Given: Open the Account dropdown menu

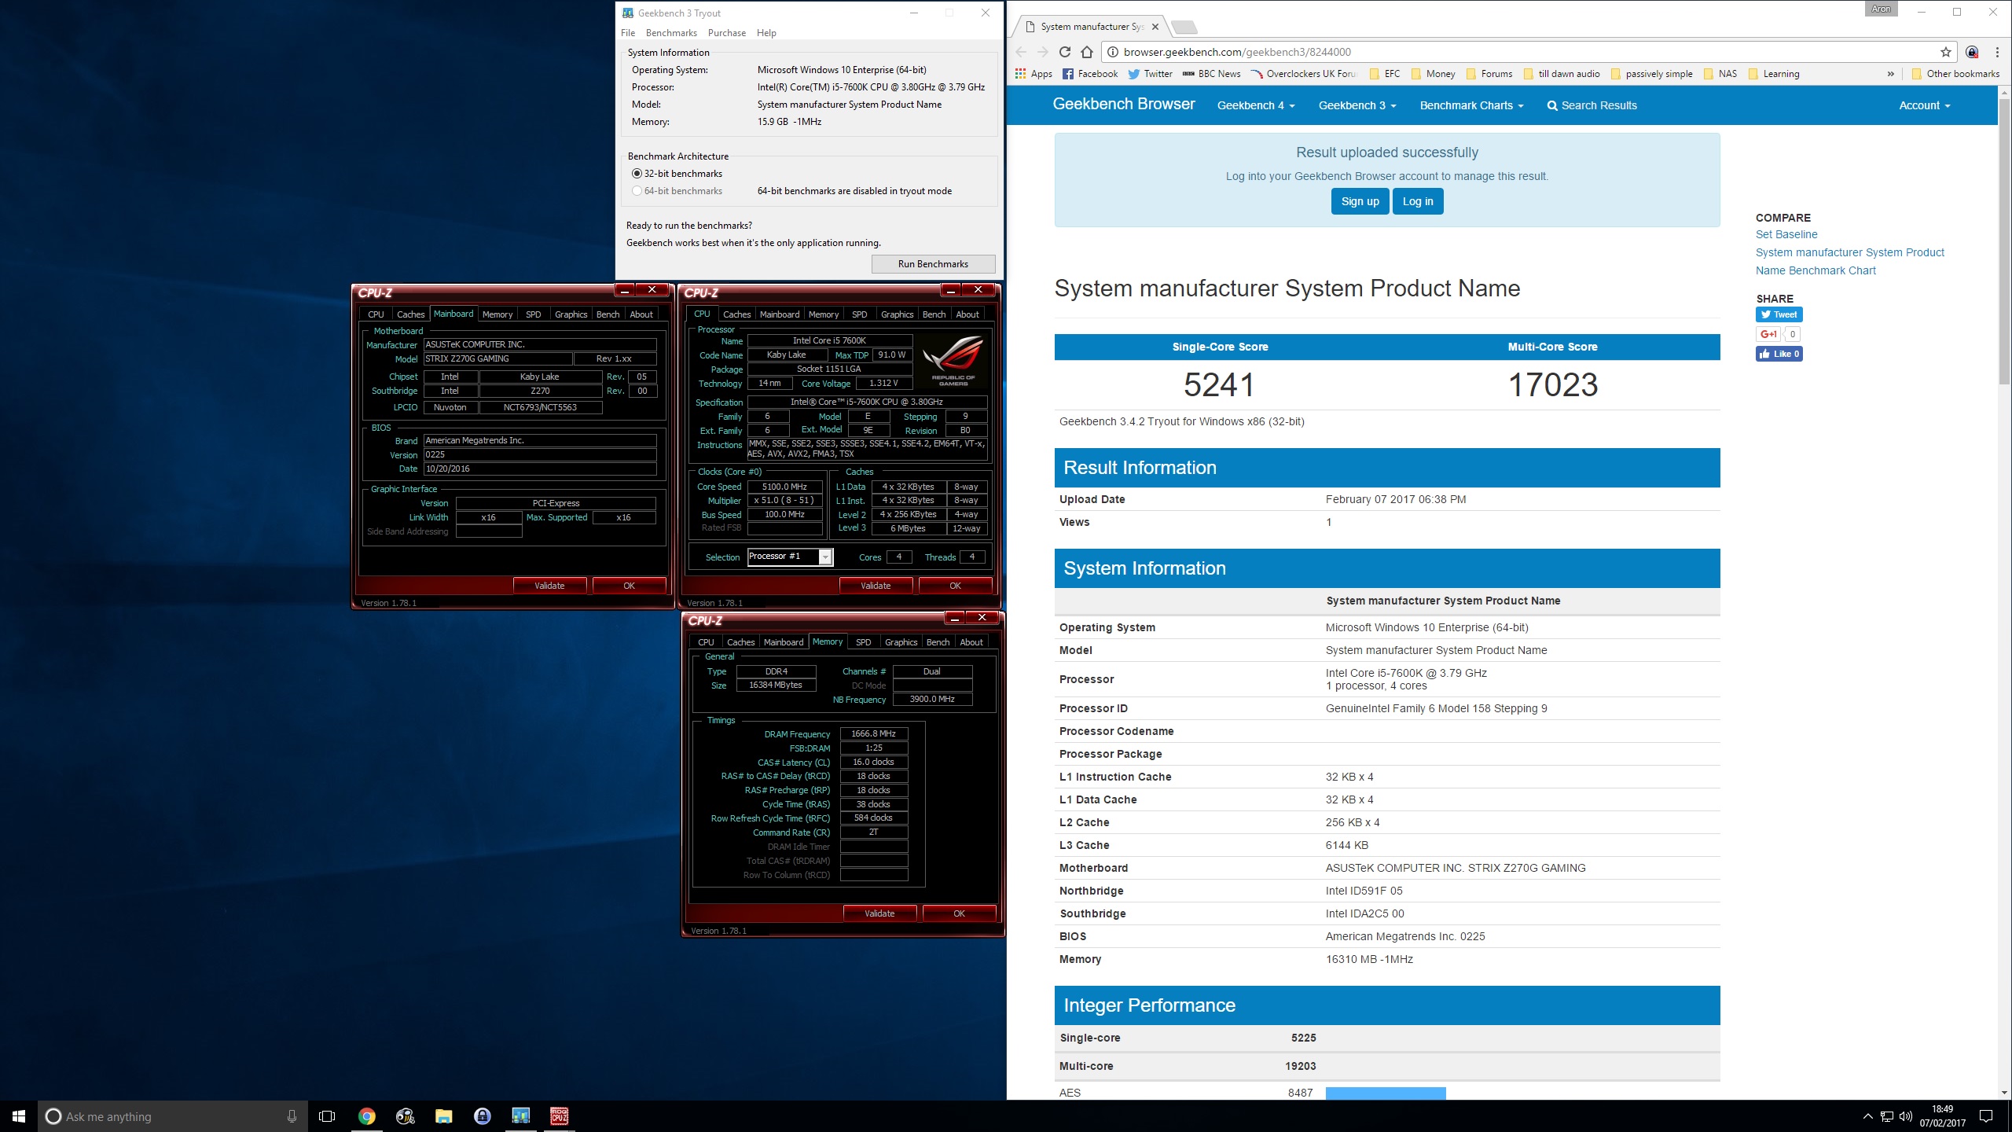Looking at the screenshot, I should tap(1924, 105).
